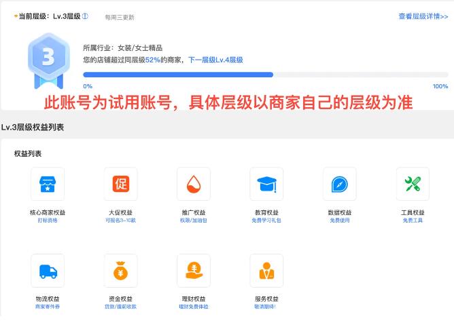Click the 数据权益 label
The height and width of the screenshot is (327, 454).
[340, 212]
